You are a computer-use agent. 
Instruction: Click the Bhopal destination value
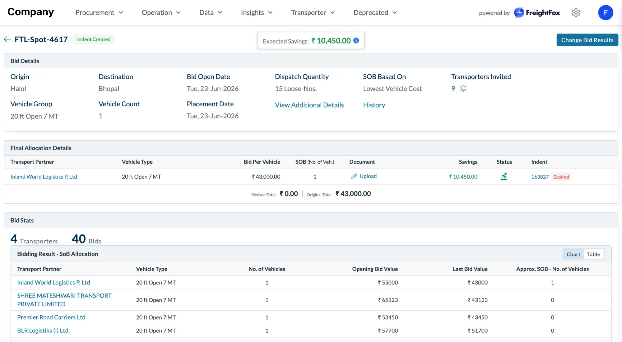click(109, 89)
